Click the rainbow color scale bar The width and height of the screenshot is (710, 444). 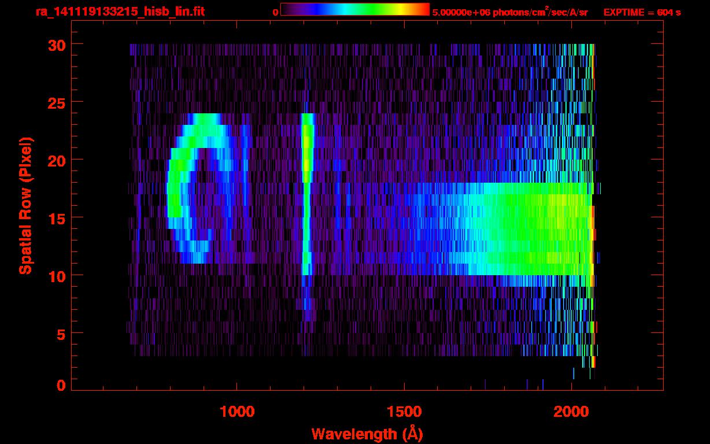point(355,10)
